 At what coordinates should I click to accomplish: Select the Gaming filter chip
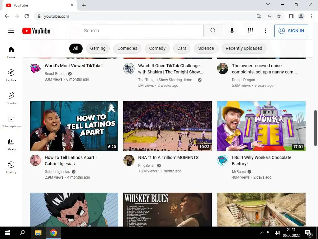click(x=98, y=48)
